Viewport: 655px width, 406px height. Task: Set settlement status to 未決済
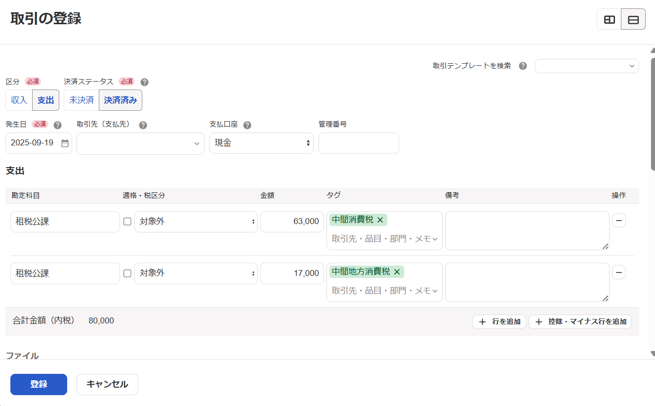click(x=82, y=100)
